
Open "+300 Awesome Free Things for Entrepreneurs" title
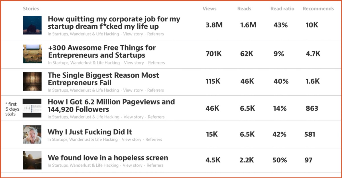(x=102, y=51)
